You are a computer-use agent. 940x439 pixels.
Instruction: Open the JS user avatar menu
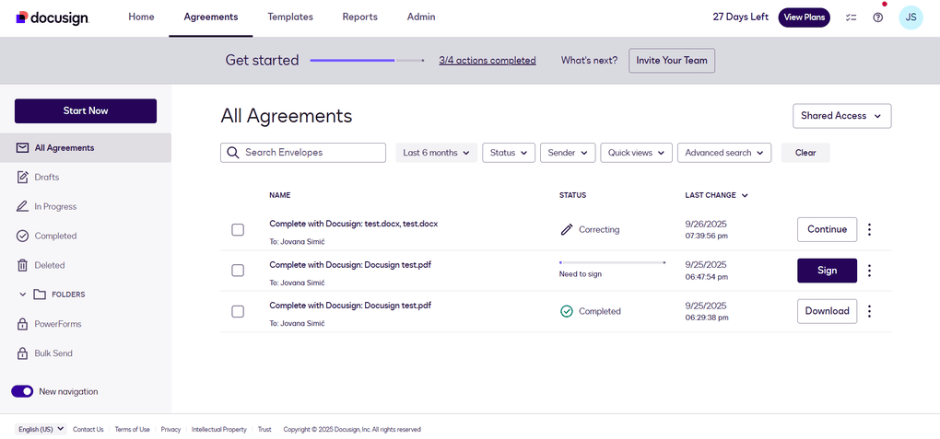[911, 17]
